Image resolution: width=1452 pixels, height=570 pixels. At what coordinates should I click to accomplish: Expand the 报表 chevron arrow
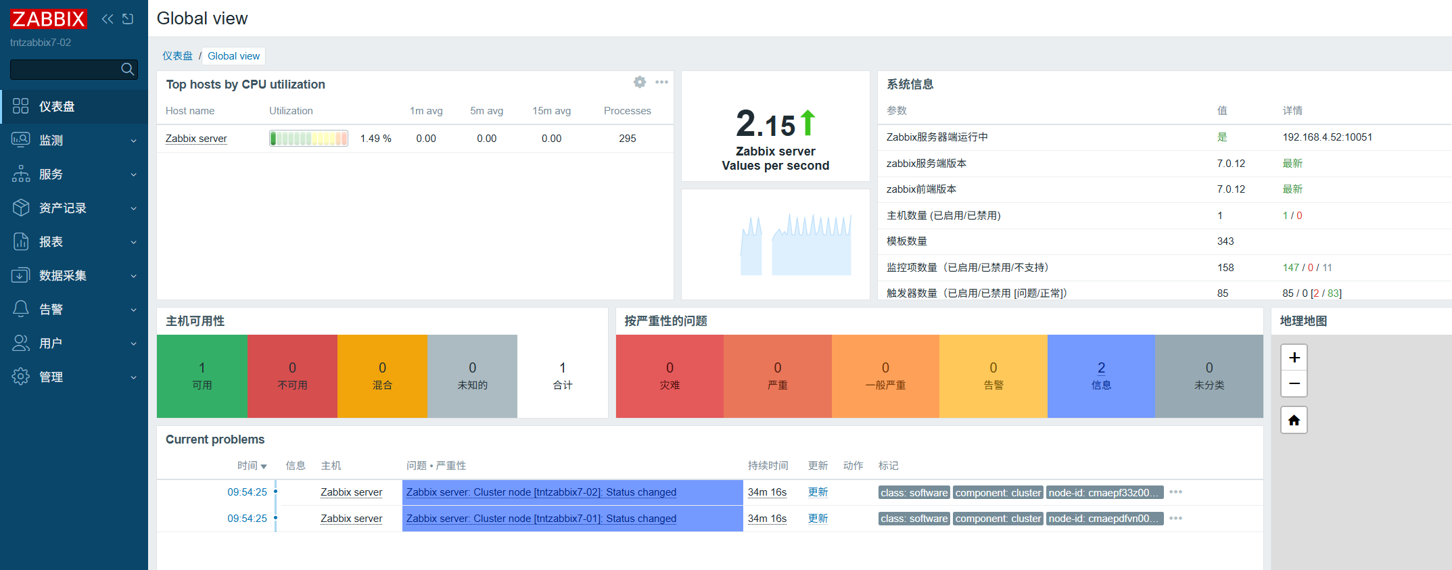133,243
